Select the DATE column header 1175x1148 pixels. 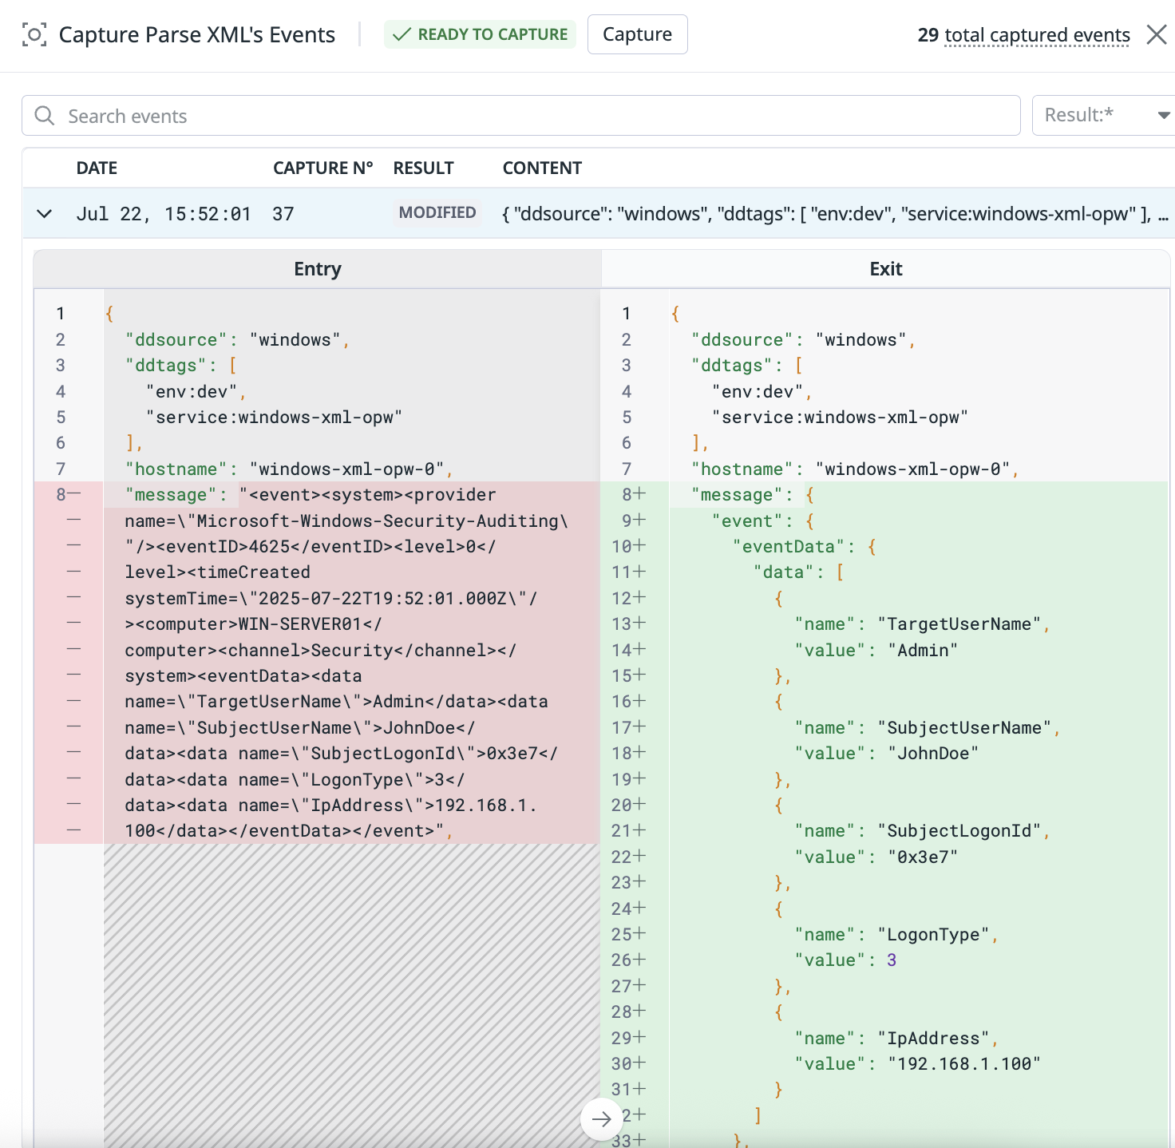97,168
